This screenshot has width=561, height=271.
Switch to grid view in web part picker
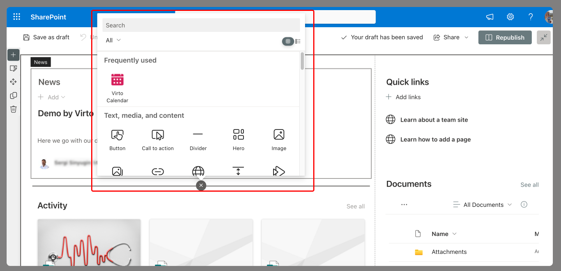pos(288,41)
